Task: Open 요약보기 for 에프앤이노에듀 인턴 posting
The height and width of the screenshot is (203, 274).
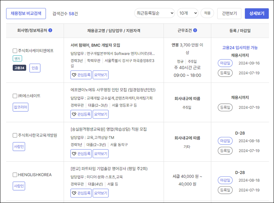Action: coord(101,114)
